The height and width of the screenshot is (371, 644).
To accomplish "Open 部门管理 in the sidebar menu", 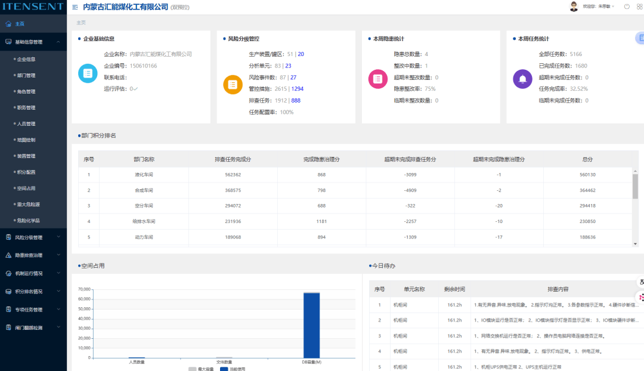I will click(26, 76).
